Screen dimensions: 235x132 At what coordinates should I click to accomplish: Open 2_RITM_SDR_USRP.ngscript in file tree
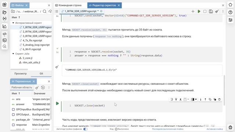coord(37,32)
